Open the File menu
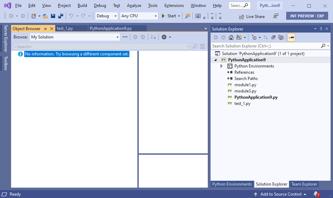 click(18, 6)
